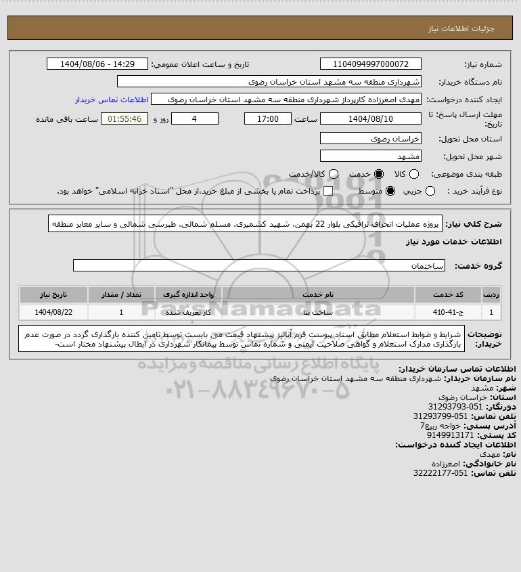
Task: Select the متوسط purchase type radio
Action: [390, 191]
